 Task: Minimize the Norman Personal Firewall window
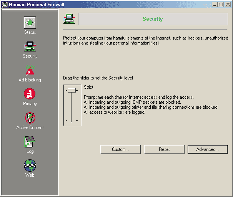point(215,5)
